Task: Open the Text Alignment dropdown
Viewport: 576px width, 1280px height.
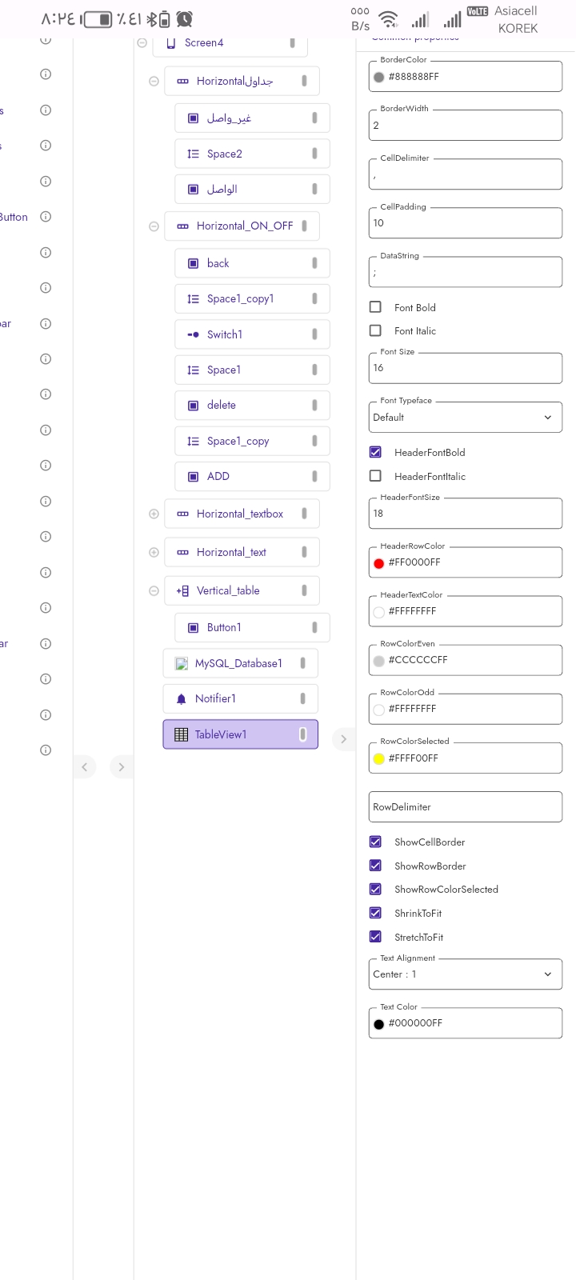Action: coord(466,974)
